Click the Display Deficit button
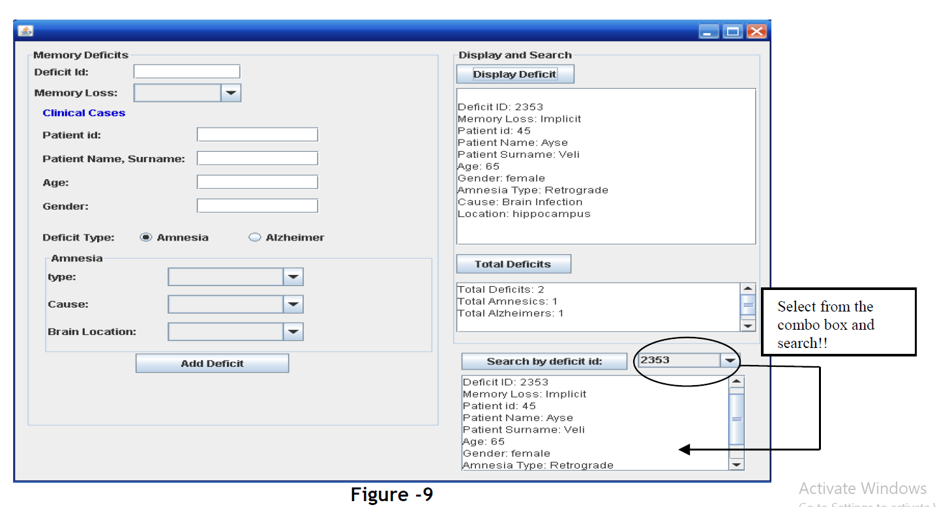937x507 pixels. click(514, 74)
